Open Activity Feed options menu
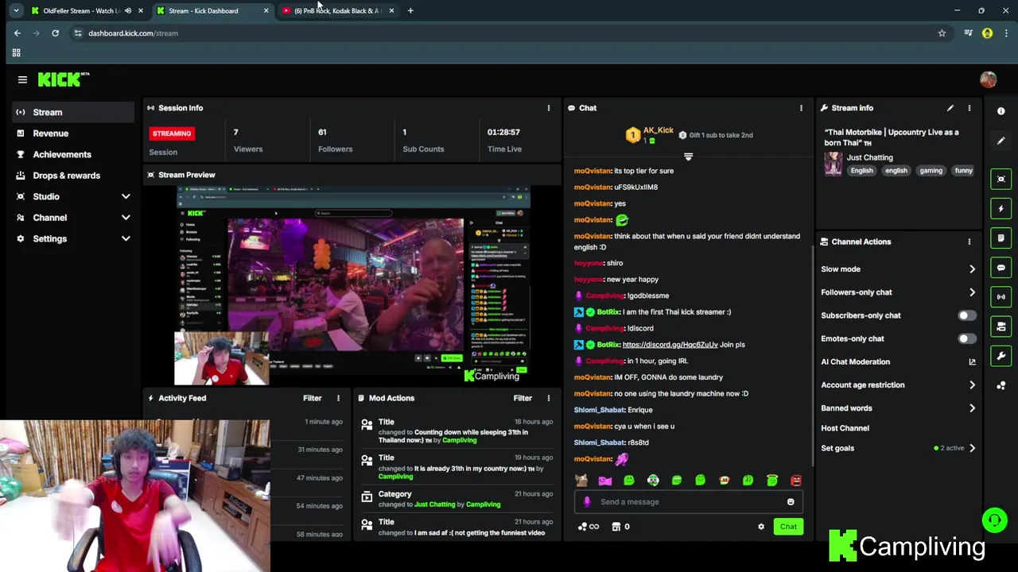The width and height of the screenshot is (1018, 572). pos(338,398)
